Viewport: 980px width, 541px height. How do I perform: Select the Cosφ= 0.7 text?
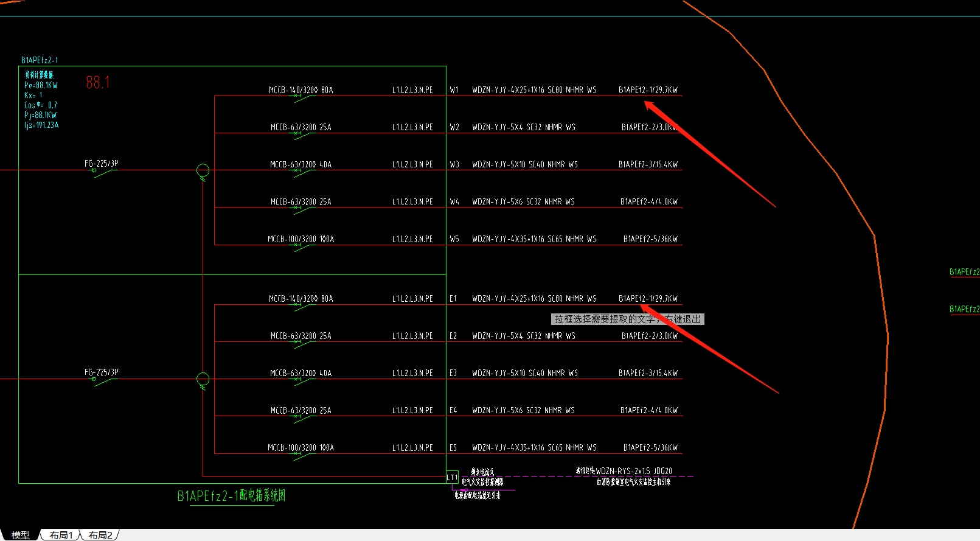[x=41, y=105]
